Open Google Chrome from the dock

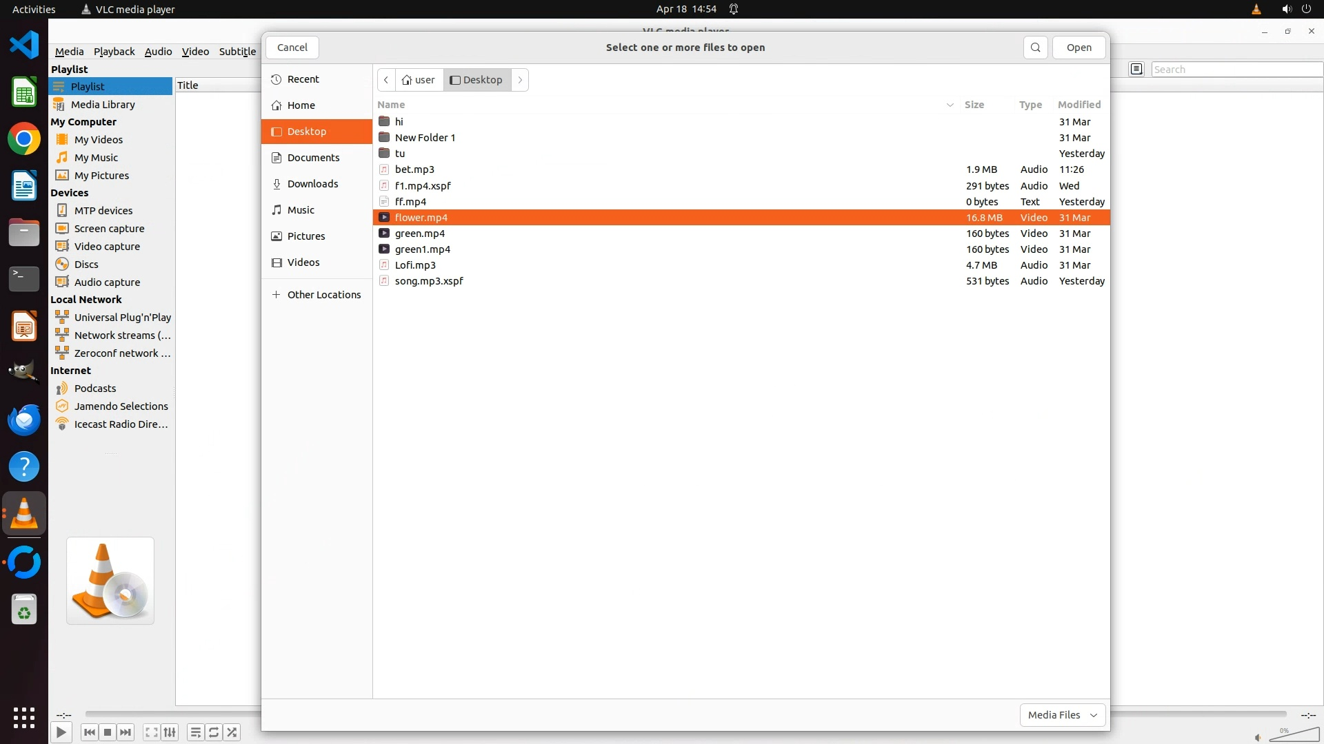[24, 139]
